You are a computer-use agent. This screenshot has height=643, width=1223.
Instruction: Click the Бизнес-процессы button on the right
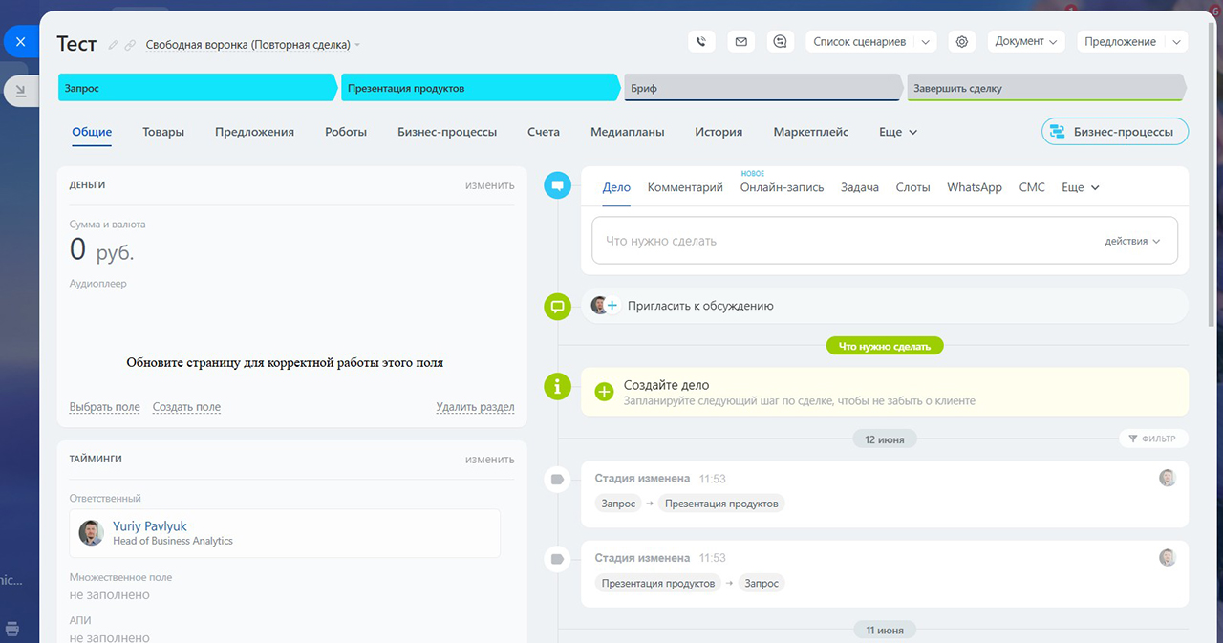(1115, 132)
